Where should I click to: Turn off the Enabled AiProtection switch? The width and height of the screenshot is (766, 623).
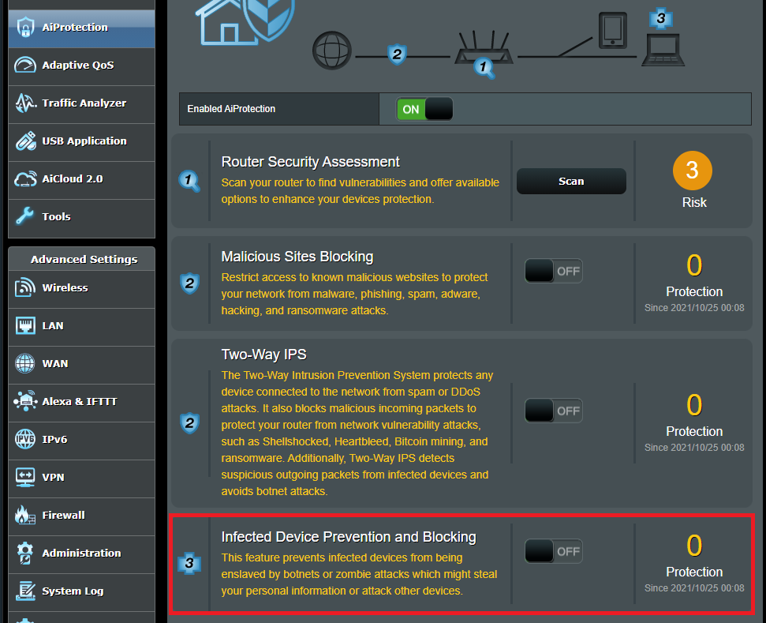pos(424,109)
